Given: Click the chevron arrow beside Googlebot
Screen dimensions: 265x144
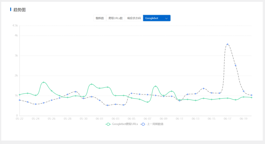Looking at the screenshot, I should pos(166,18).
